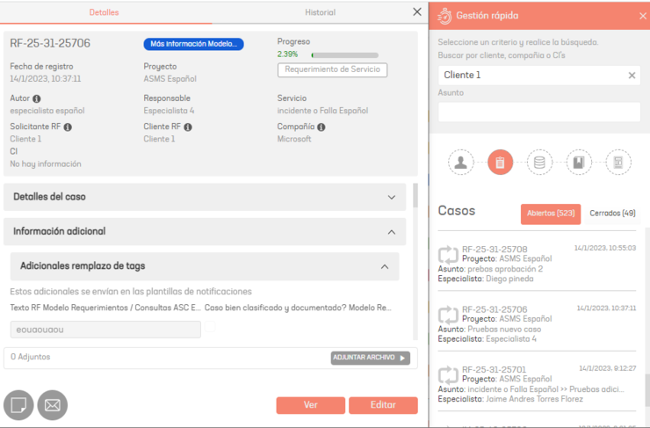Collapse the Información adicional section
Image resolution: width=650 pixels, height=428 pixels.
392,231
